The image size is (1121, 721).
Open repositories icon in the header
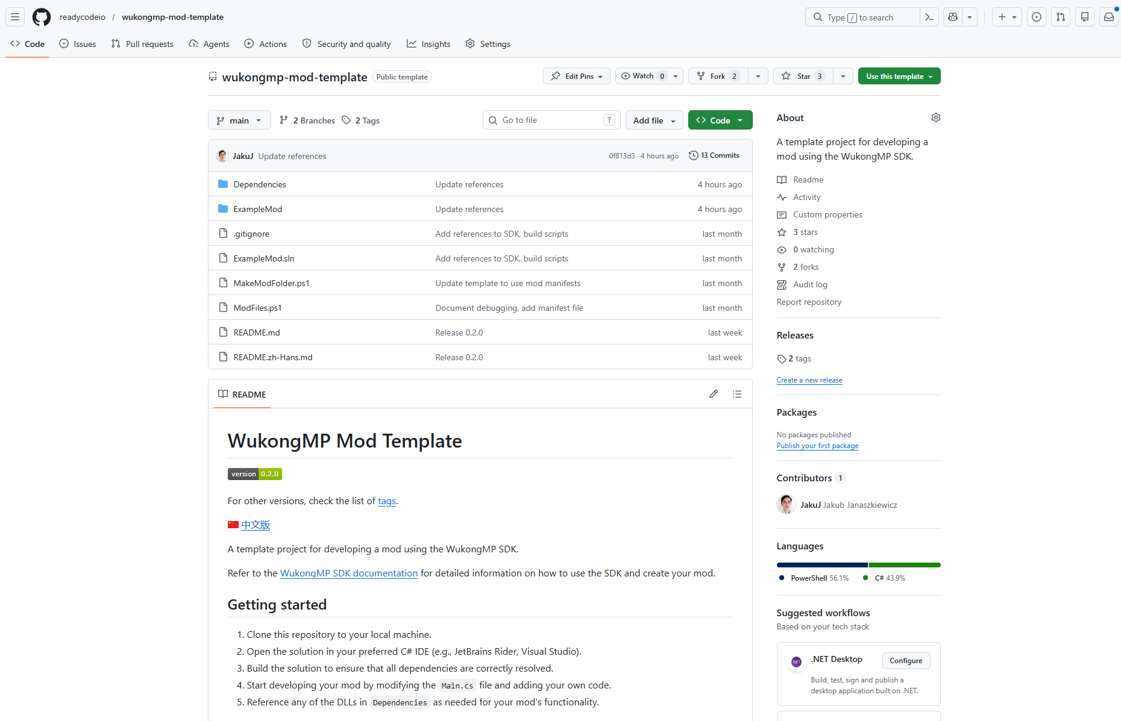[x=1085, y=17]
